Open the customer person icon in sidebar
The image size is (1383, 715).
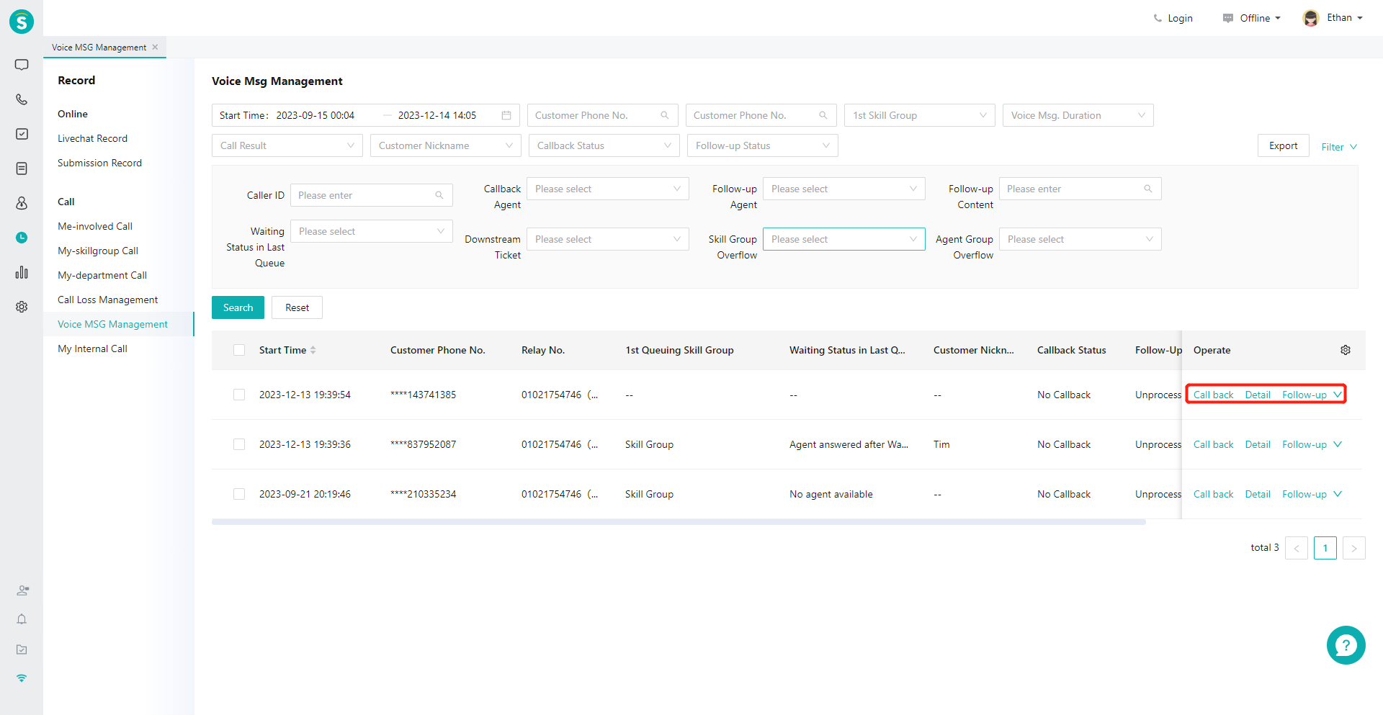click(x=22, y=203)
